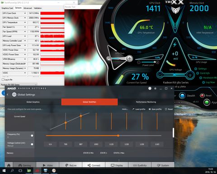Lower GPU Voltage using the large minus button
217x174 pixels.
pyautogui.click(x=160, y=75)
